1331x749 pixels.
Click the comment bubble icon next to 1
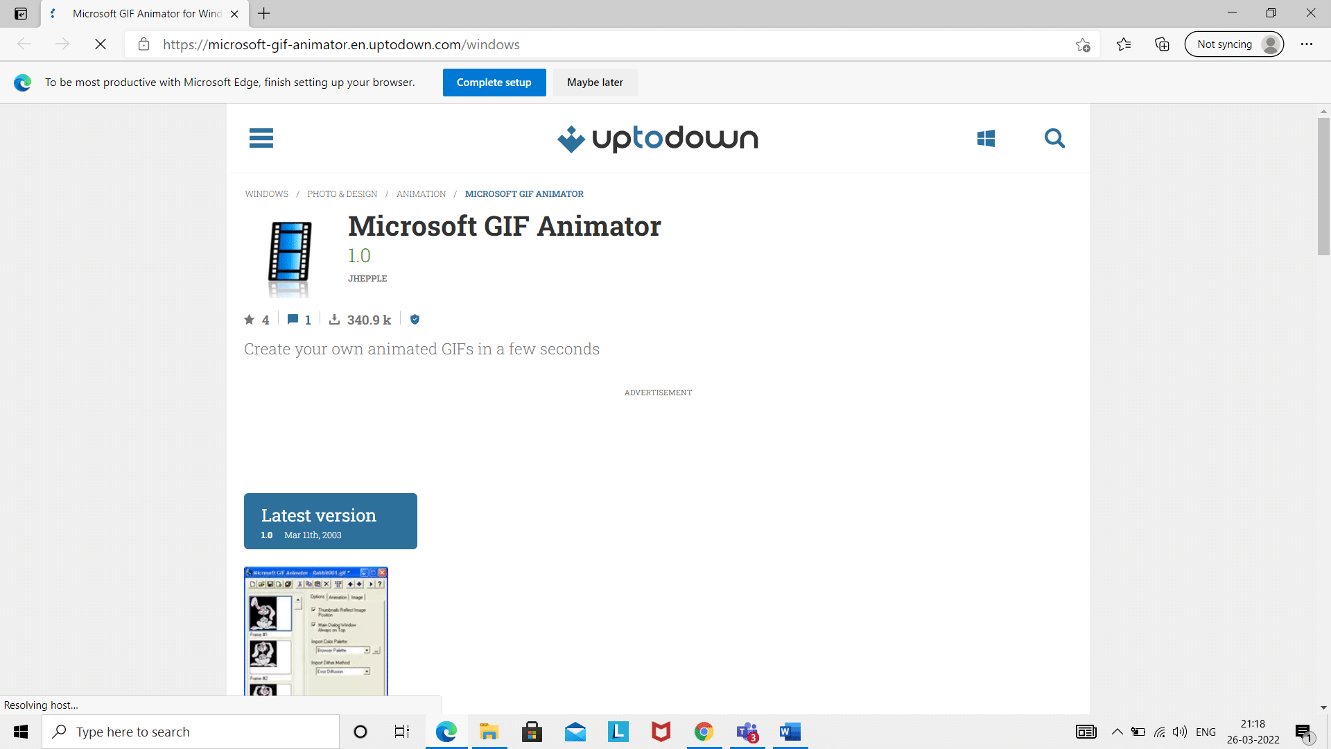293,319
